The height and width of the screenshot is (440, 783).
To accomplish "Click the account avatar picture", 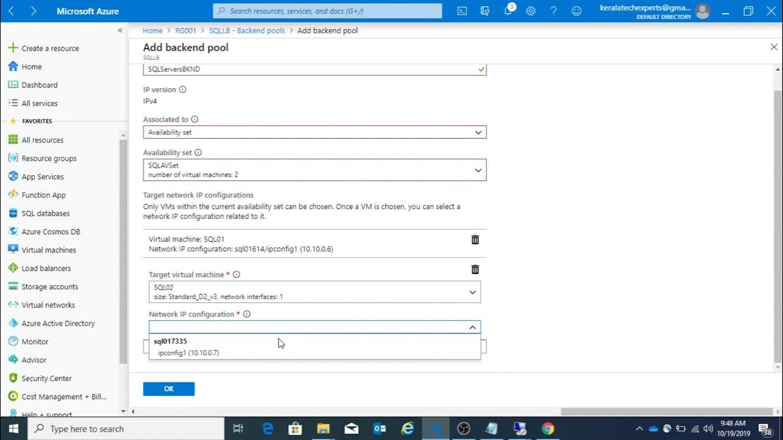I will pyautogui.click(x=703, y=11).
